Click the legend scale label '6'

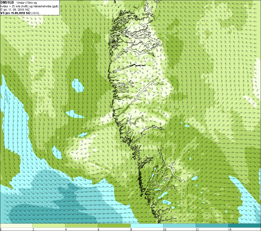(99, 229)
